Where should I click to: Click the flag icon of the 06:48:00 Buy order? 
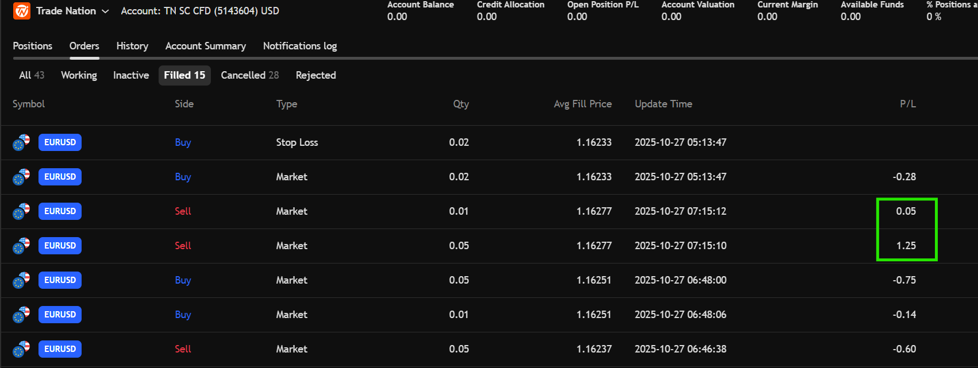tap(21, 280)
